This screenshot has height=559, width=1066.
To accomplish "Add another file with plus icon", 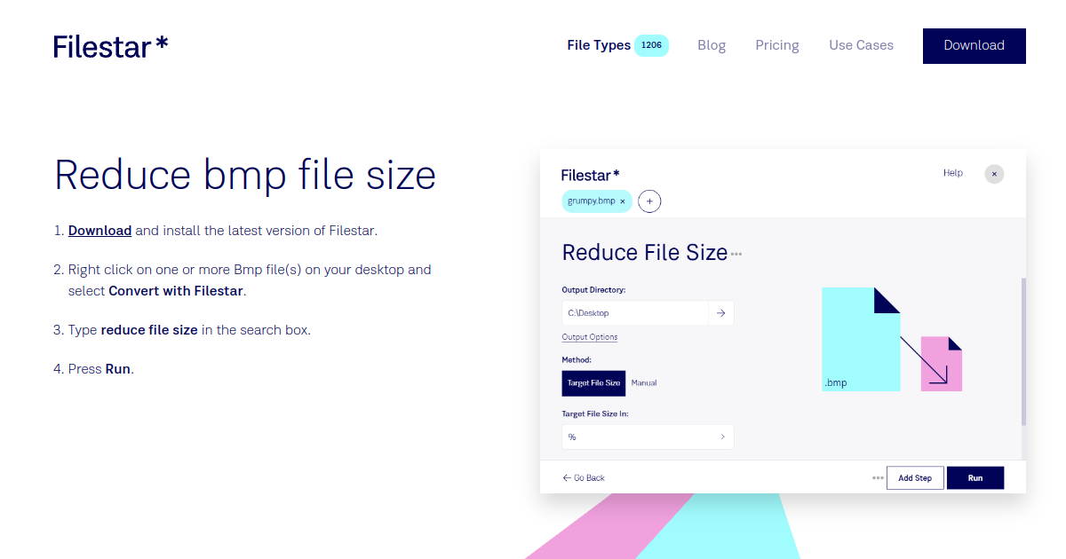I will click(x=649, y=201).
